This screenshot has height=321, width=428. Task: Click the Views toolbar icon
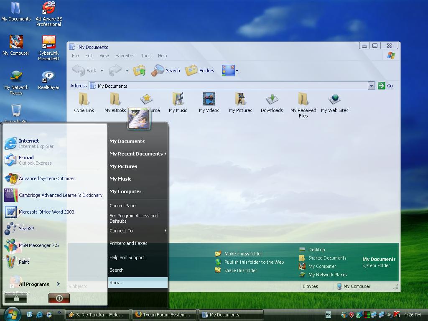tap(228, 70)
